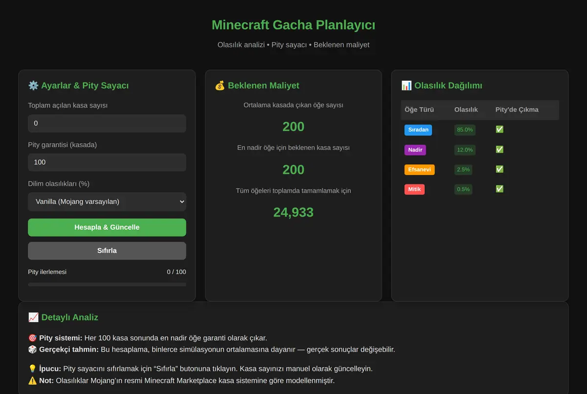Screen dimensions: 587x394
Task: Click the warning icon before Not
Action: (32, 380)
